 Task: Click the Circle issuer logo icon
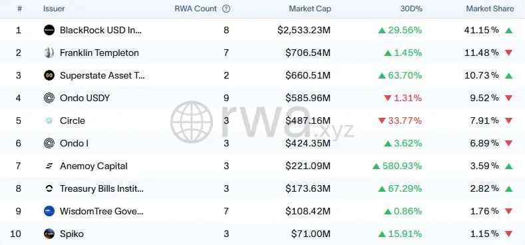click(49, 121)
